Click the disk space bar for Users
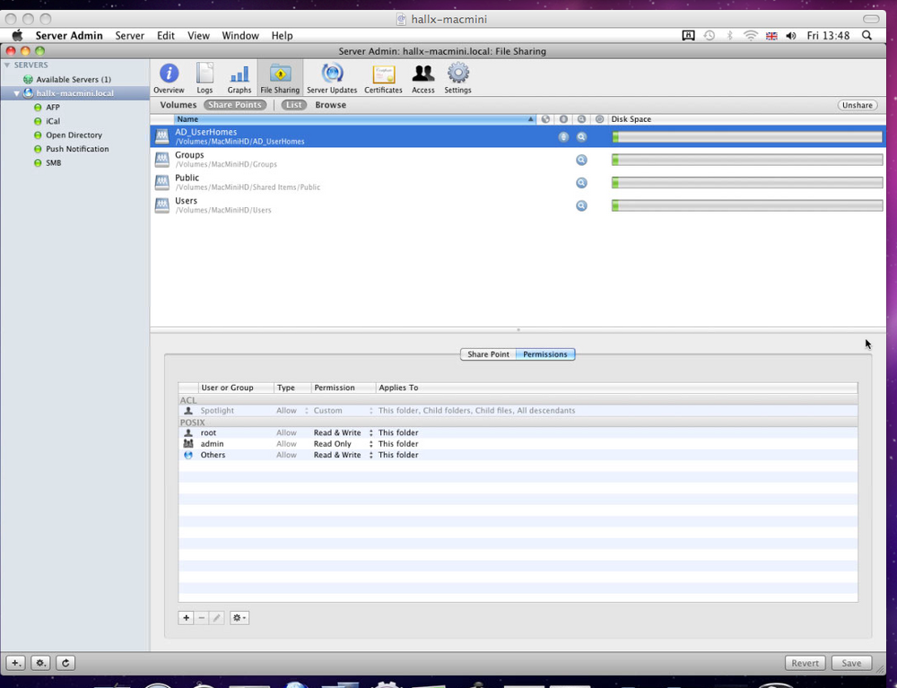This screenshot has width=897, height=688. pos(747,205)
